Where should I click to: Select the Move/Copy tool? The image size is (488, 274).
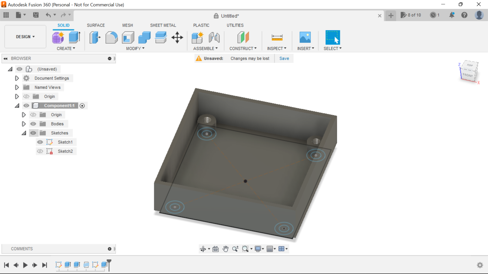[177, 38]
